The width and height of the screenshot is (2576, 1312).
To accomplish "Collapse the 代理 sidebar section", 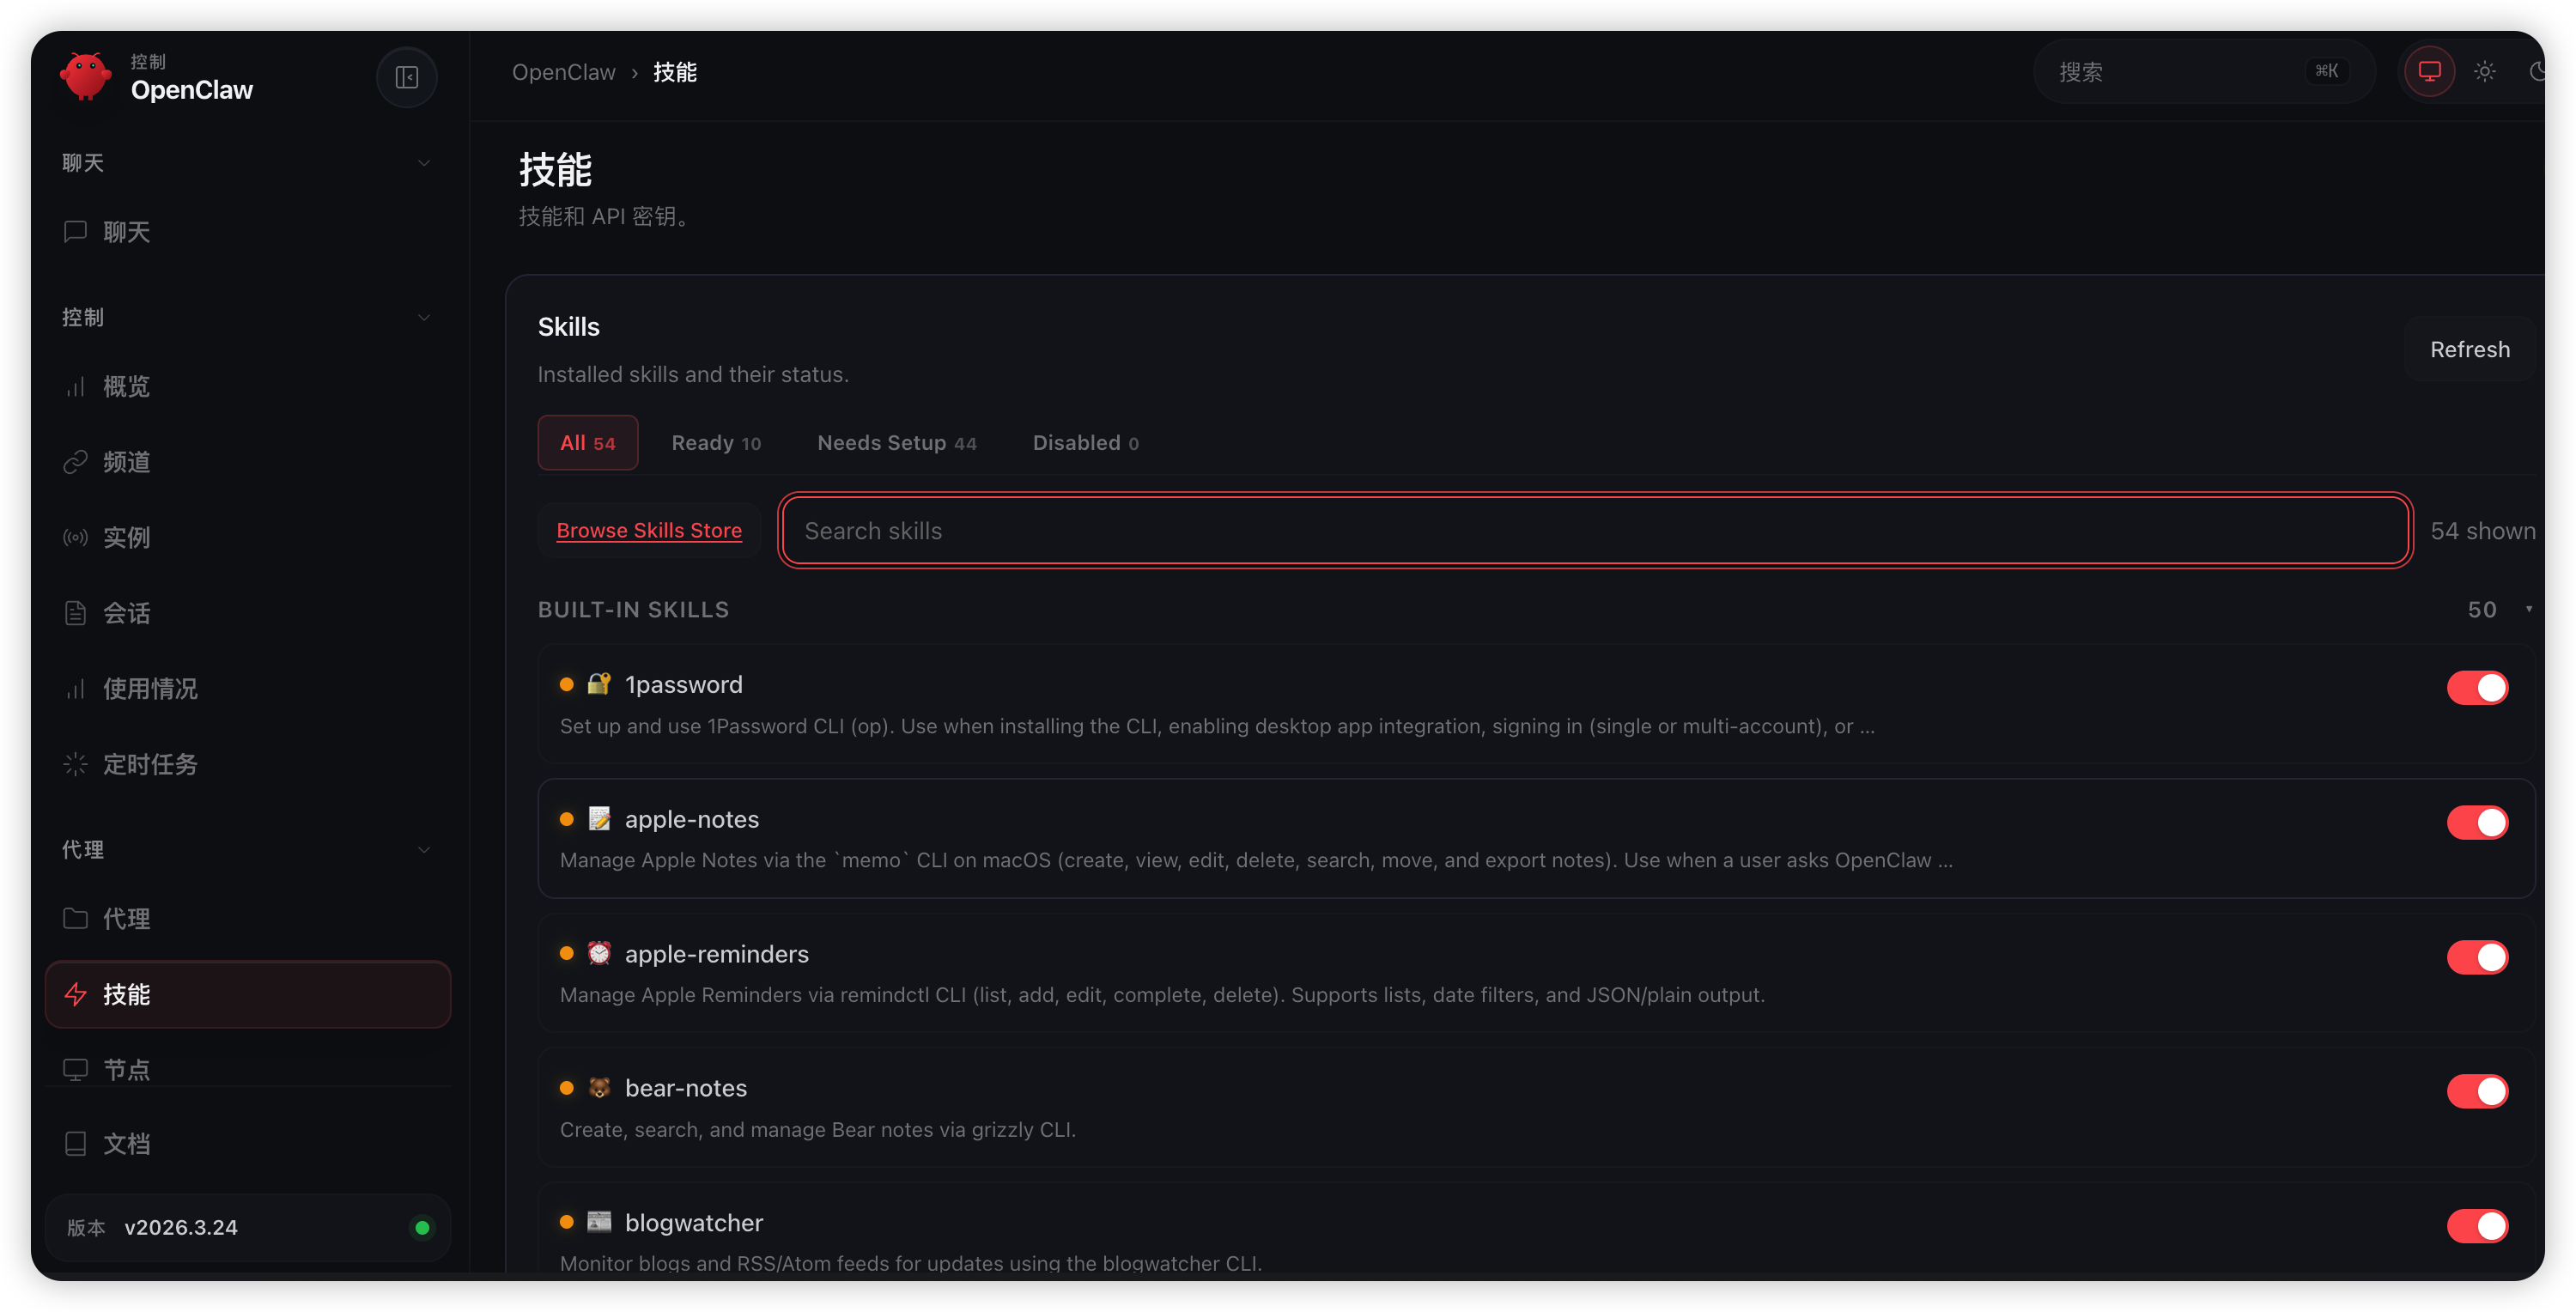I will 423,850.
